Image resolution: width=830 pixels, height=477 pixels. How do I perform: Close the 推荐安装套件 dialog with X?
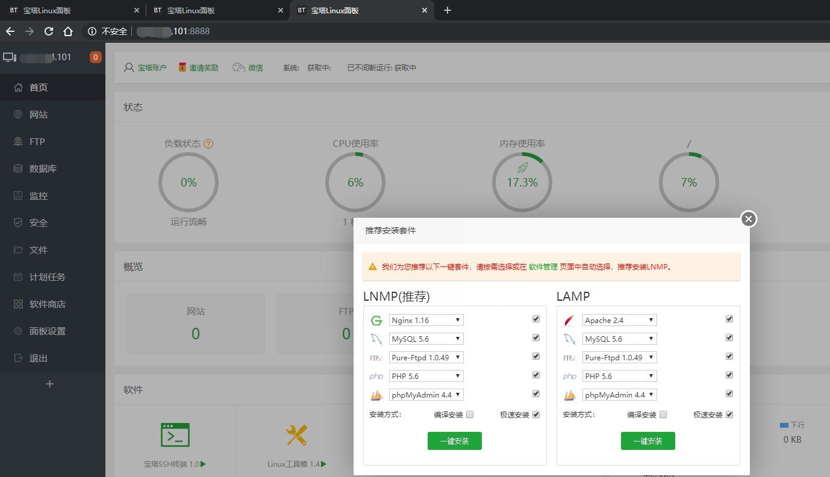(x=749, y=219)
